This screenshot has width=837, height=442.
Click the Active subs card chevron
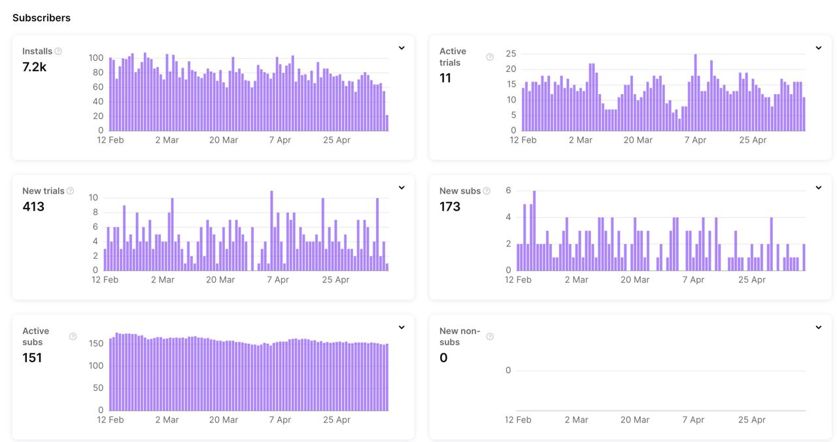tap(401, 327)
